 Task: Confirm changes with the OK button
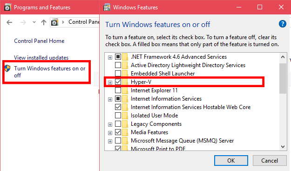point(231,160)
